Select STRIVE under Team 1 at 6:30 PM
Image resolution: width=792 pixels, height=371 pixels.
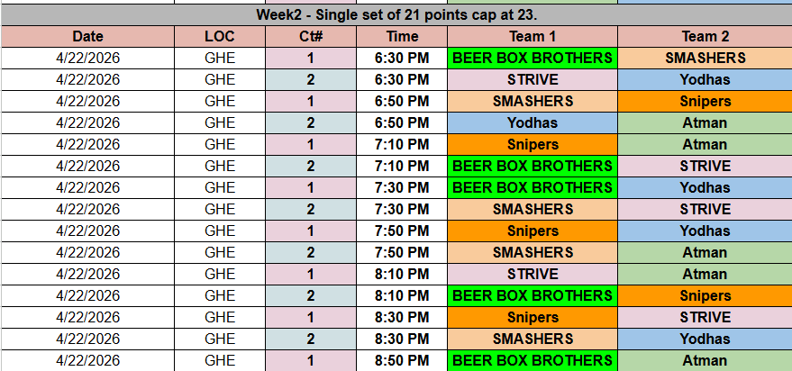(x=533, y=79)
